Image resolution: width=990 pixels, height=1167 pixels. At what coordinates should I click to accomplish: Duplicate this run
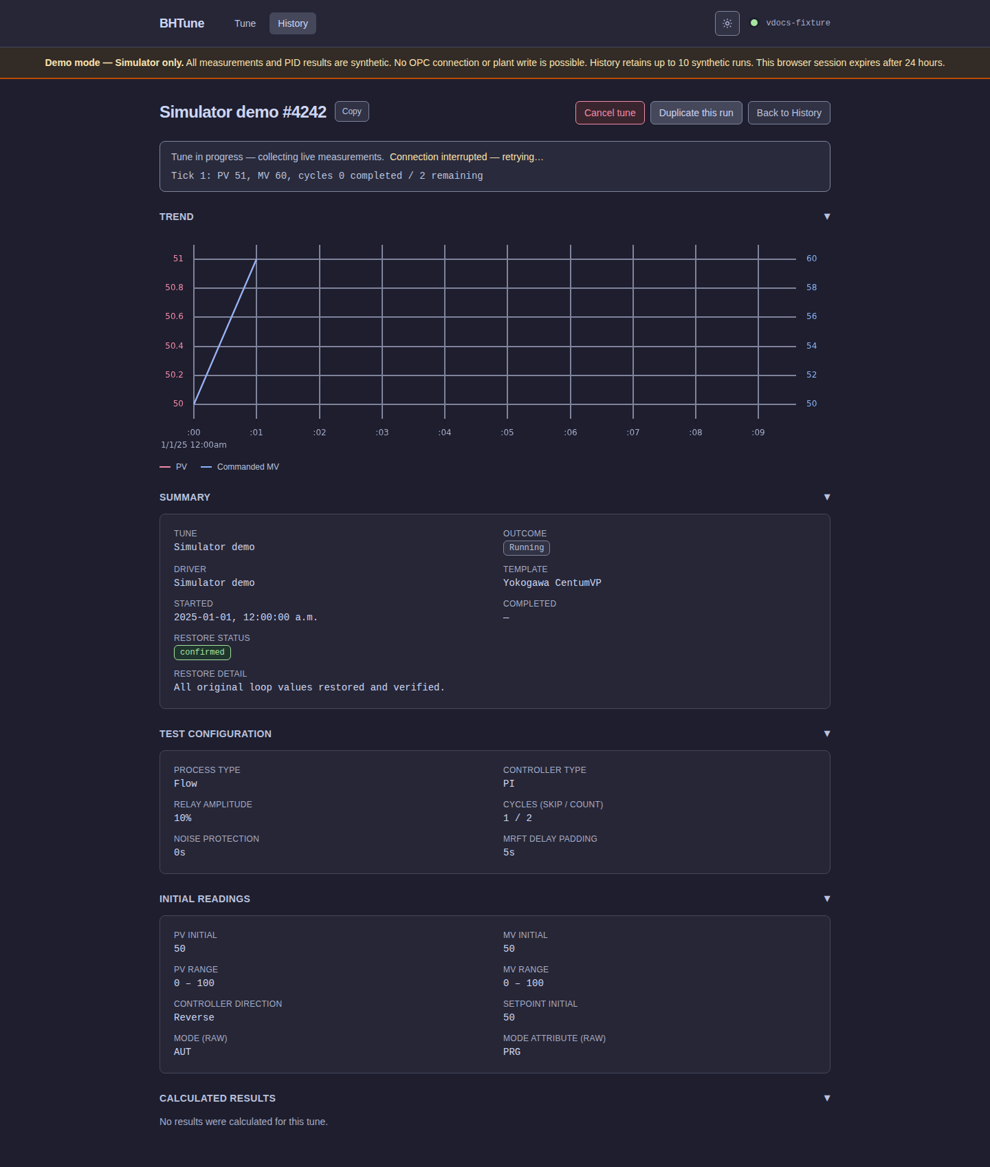click(x=696, y=113)
